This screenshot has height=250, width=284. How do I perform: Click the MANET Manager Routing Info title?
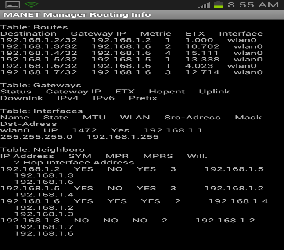[77, 15]
